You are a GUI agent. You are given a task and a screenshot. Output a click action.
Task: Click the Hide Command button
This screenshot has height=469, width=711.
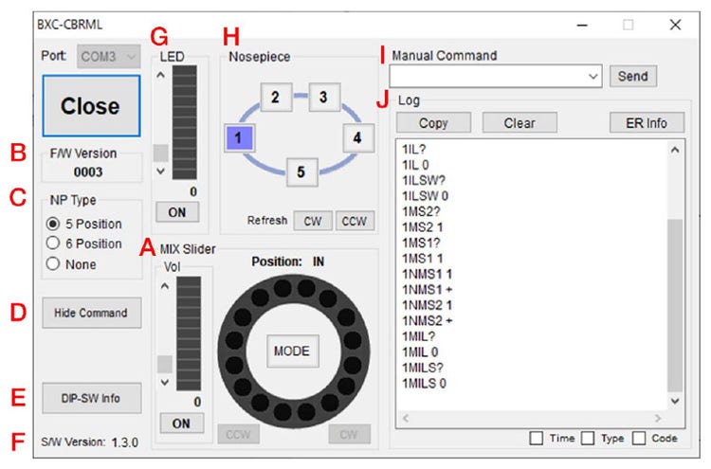click(x=91, y=313)
